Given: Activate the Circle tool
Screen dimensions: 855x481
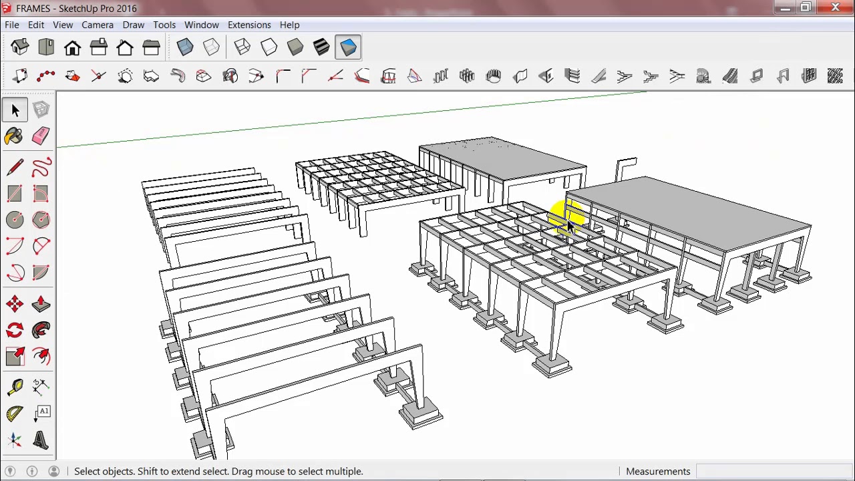Looking at the screenshot, I should 15,220.
